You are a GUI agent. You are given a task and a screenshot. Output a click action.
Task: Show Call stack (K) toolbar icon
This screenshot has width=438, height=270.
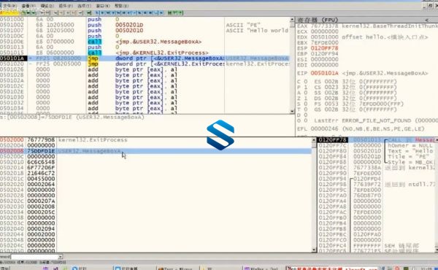pos(139,12)
